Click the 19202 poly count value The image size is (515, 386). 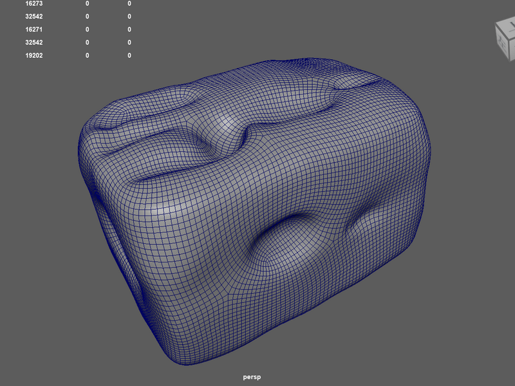[34, 55]
